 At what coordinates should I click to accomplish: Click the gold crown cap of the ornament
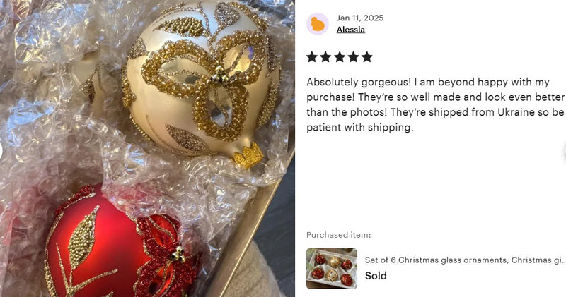tap(249, 156)
